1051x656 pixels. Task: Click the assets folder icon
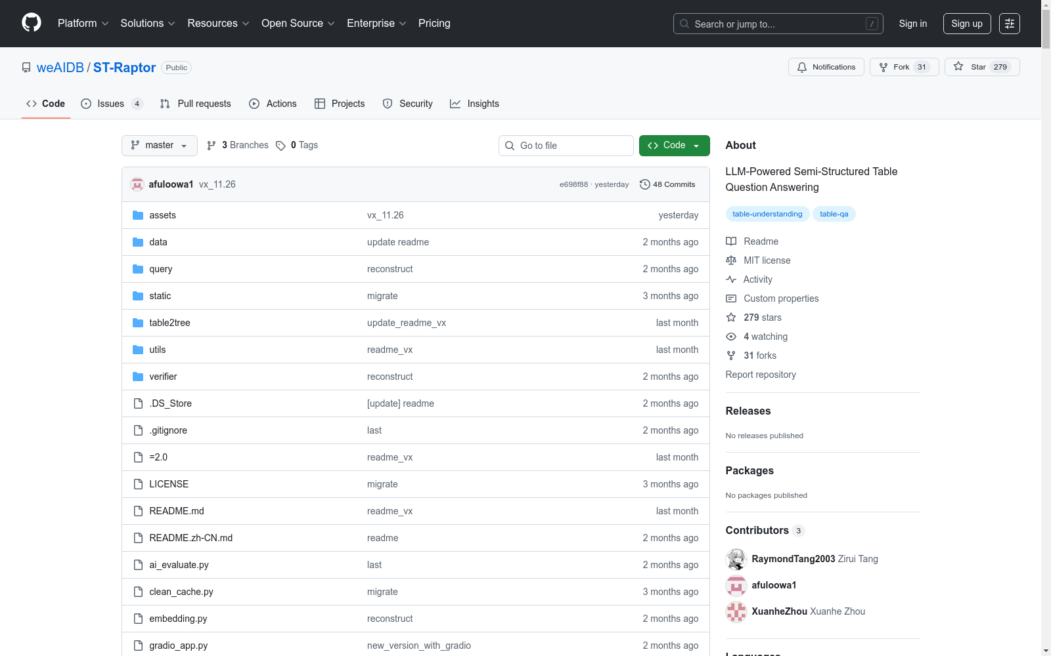[x=138, y=215]
